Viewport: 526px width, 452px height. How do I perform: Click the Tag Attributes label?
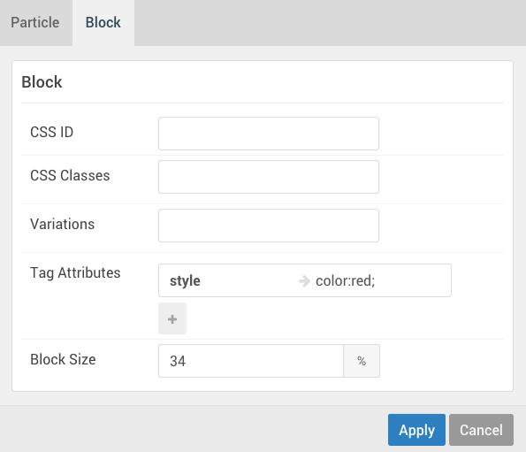click(x=75, y=272)
